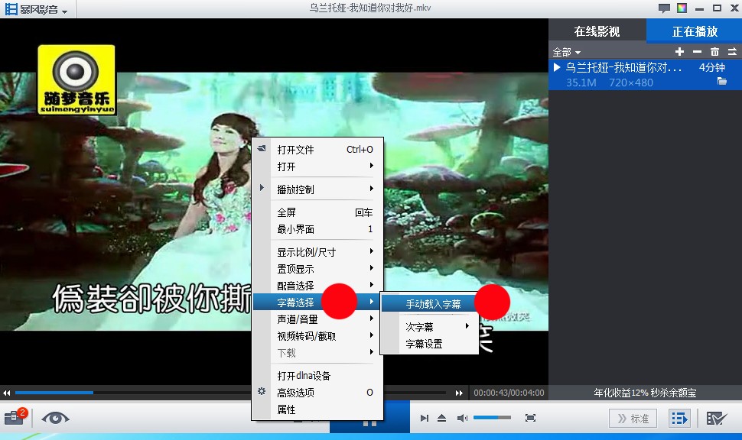Screen dimensions: 742x440
Task: Toggle the eye icon in the bottom bar
Action: pos(55,418)
